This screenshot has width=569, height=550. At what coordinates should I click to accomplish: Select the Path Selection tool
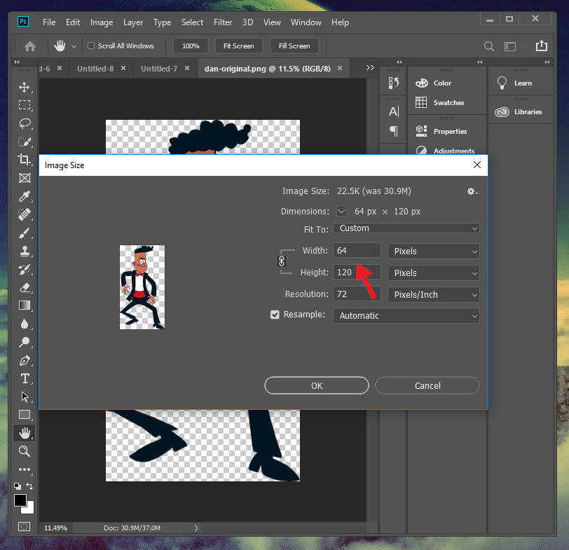[x=25, y=397]
